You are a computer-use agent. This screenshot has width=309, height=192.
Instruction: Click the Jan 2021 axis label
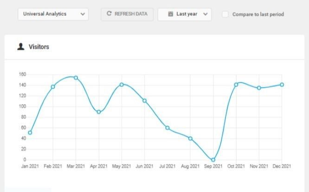(30, 166)
